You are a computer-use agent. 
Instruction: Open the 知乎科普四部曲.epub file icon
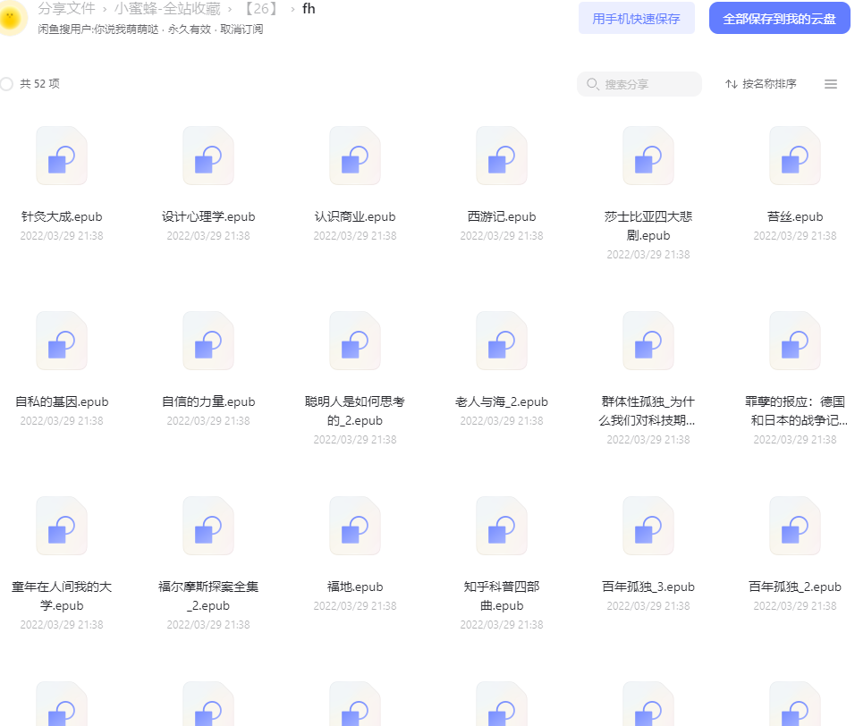502,526
